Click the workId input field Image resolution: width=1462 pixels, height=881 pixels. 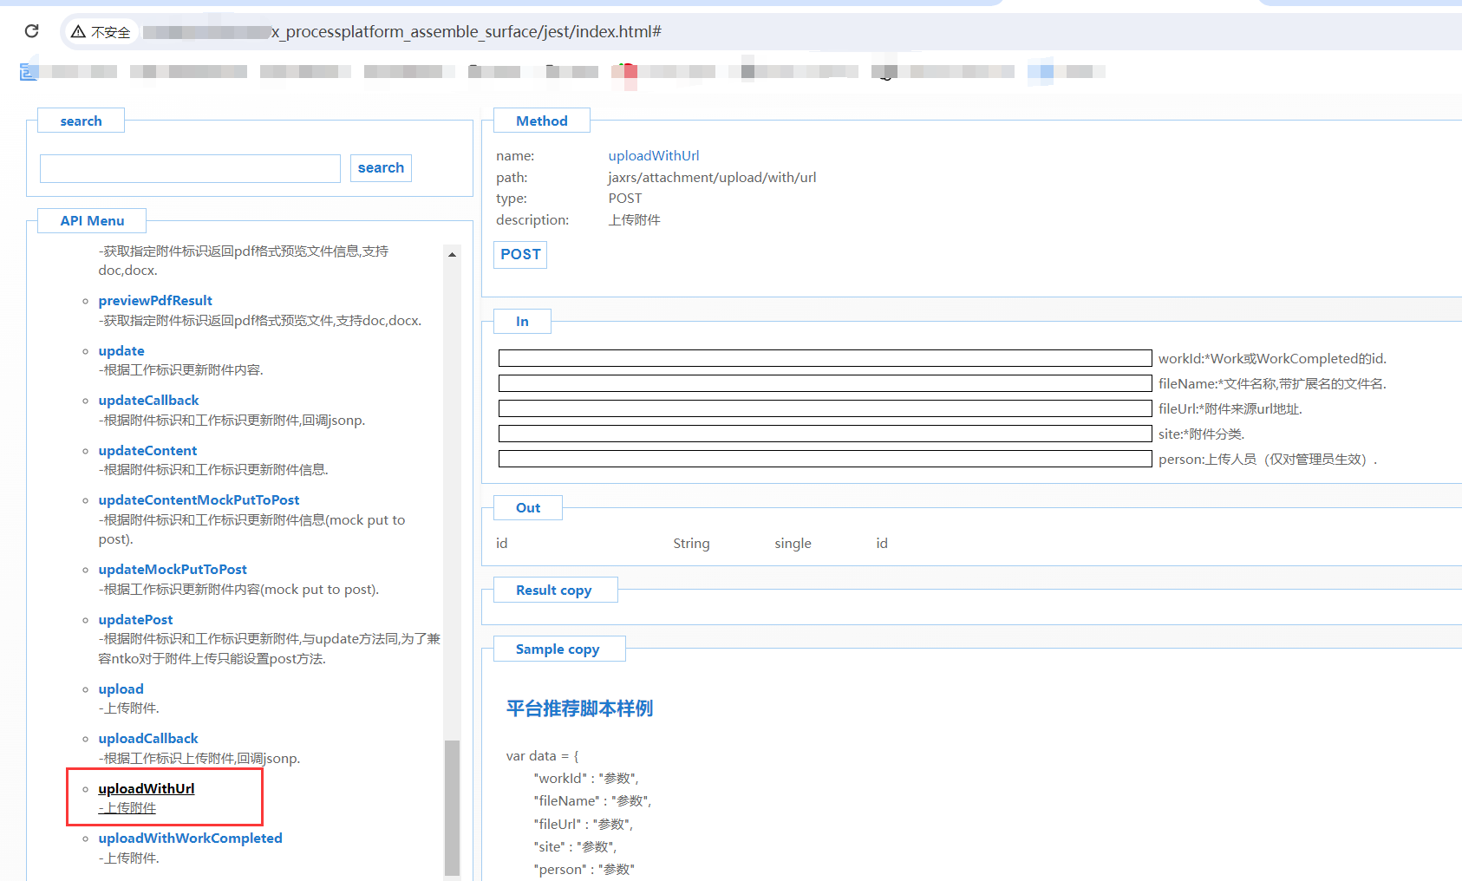(x=825, y=358)
